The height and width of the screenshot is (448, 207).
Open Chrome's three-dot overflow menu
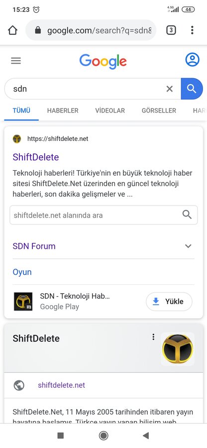[x=192, y=30]
